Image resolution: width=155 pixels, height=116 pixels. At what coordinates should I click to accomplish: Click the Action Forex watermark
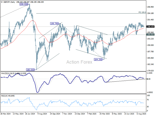coord(79,62)
